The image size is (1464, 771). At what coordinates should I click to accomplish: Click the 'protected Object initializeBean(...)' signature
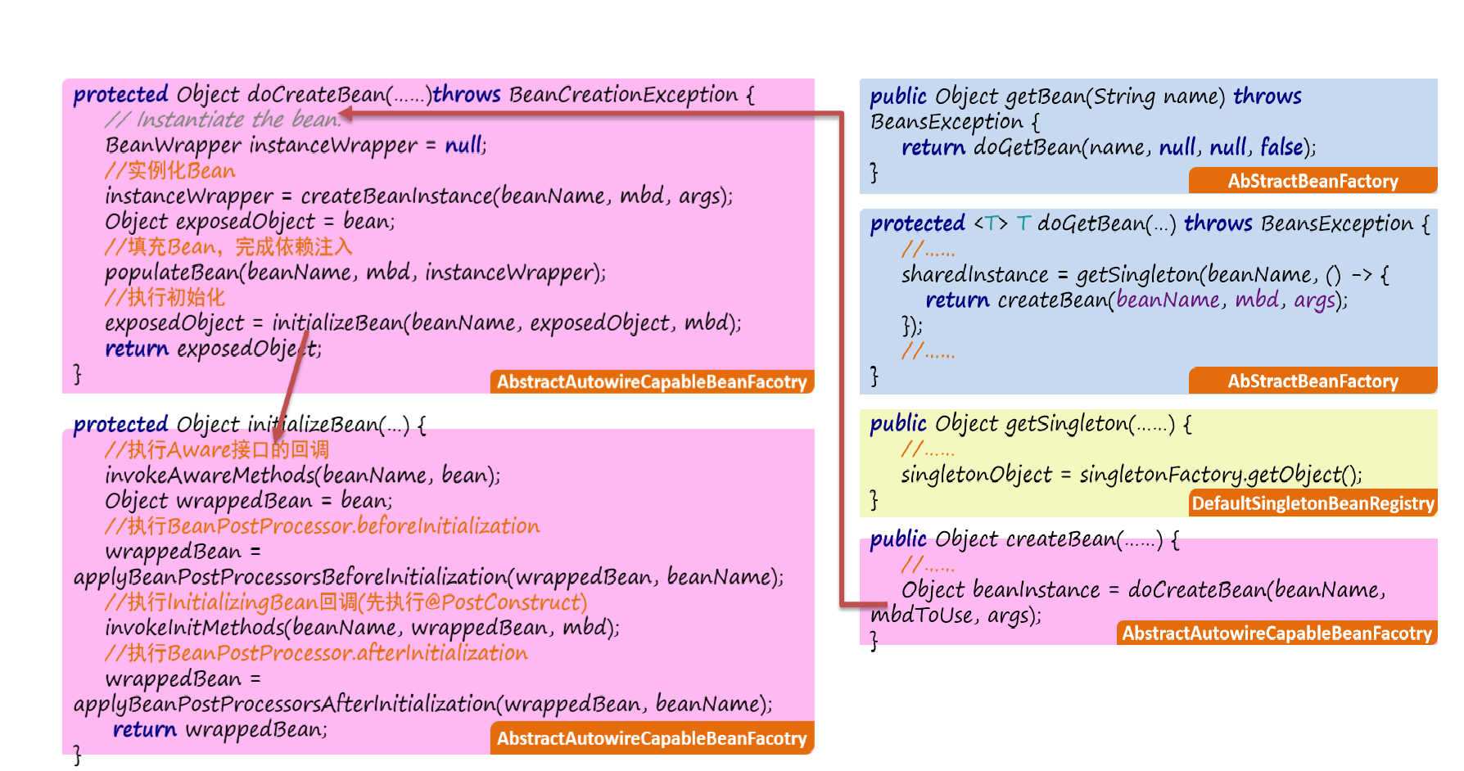pos(249,424)
